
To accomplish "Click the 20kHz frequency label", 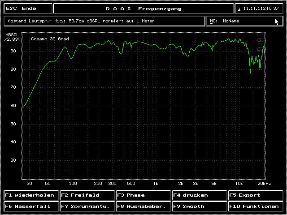I will coord(264,184).
